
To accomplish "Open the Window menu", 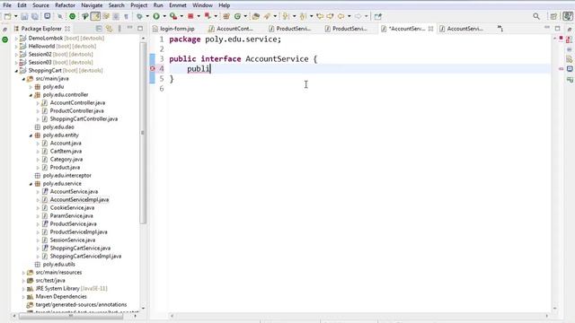I will (x=202, y=5).
